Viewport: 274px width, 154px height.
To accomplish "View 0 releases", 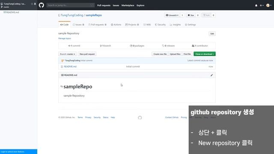I will [168, 46].
